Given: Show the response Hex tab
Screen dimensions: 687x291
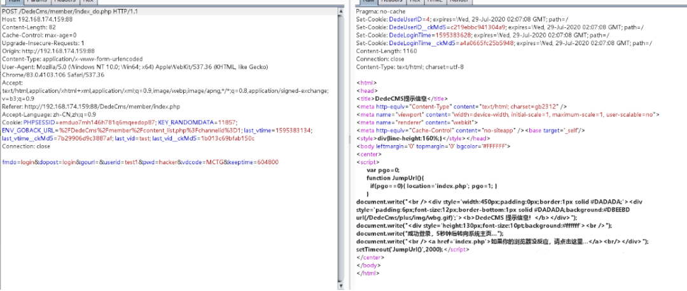Looking at the screenshot, I should click(415, 2).
